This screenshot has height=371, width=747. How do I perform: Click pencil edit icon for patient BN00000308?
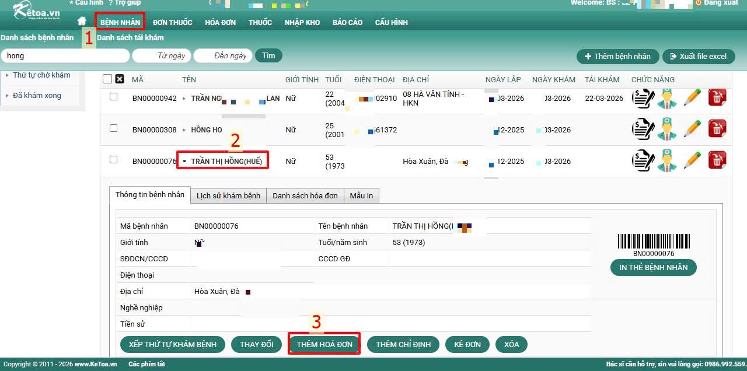(x=692, y=129)
